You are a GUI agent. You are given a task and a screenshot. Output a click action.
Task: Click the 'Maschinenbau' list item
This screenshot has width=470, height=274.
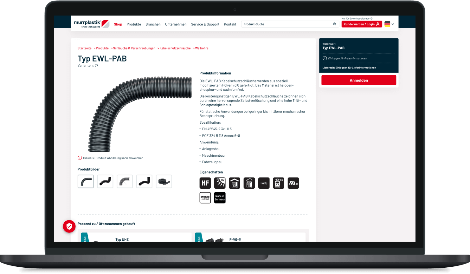pyautogui.click(x=213, y=156)
